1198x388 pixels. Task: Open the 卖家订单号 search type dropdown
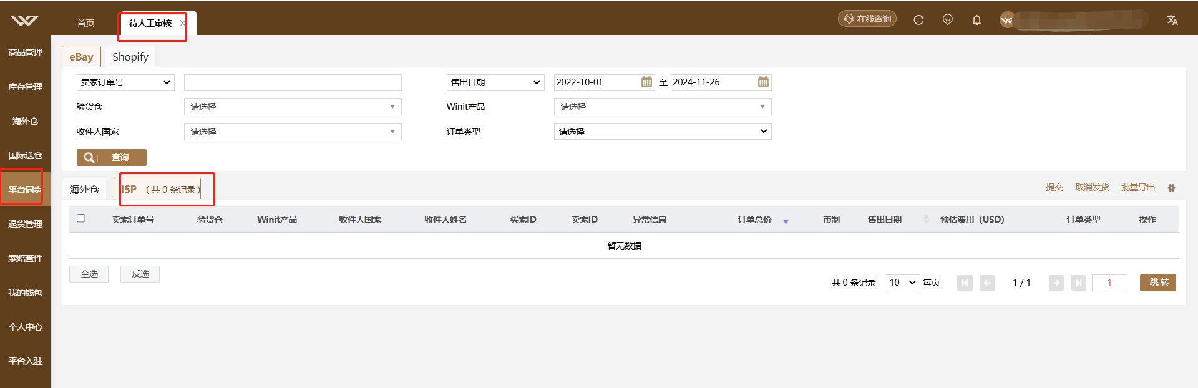[125, 82]
